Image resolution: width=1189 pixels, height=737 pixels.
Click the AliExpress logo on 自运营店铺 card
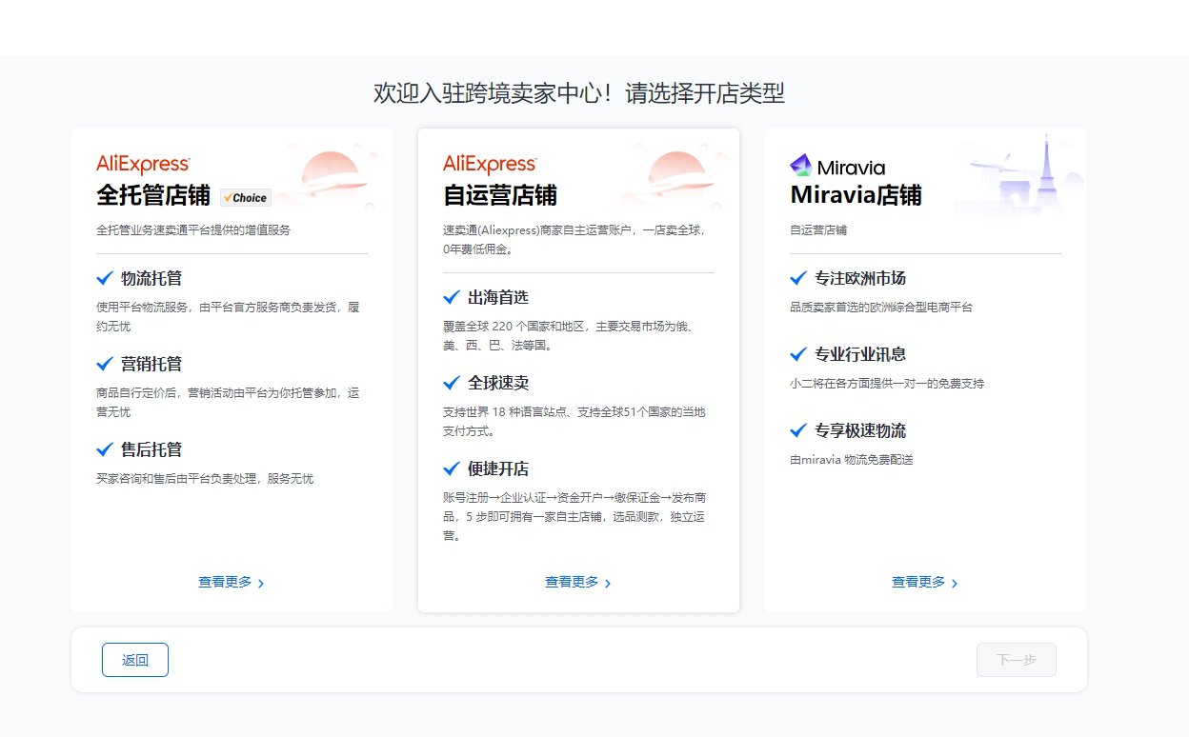pyautogui.click(x=490, y=164)
